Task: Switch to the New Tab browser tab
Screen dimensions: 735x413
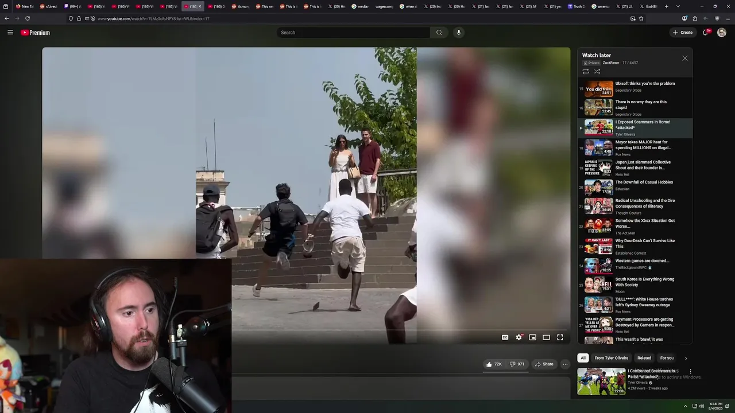Action: pos(25,6)
